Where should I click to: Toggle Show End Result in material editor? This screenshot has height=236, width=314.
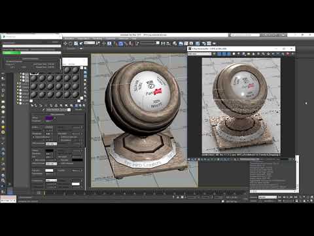point(77,106)
